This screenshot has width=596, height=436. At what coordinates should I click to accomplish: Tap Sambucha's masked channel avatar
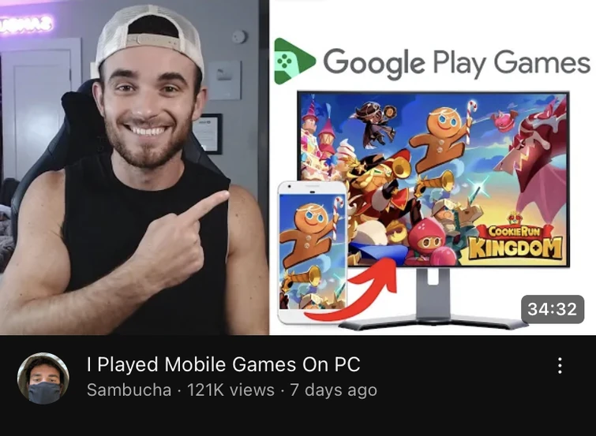click(x=43, y=378)
